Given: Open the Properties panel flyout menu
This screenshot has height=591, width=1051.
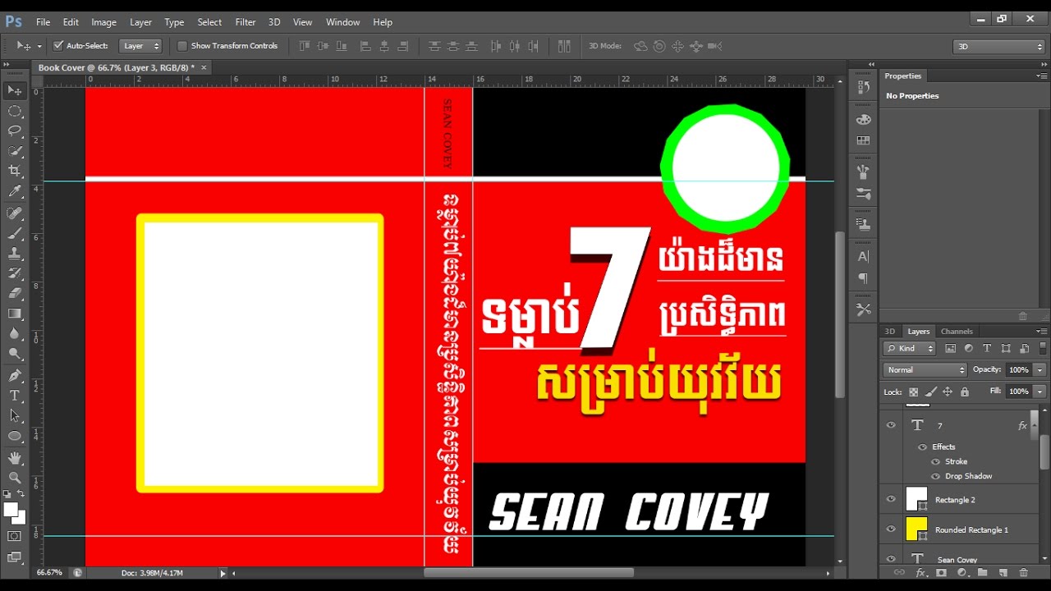Looking at the screenshot, I should coord(1041,76).
